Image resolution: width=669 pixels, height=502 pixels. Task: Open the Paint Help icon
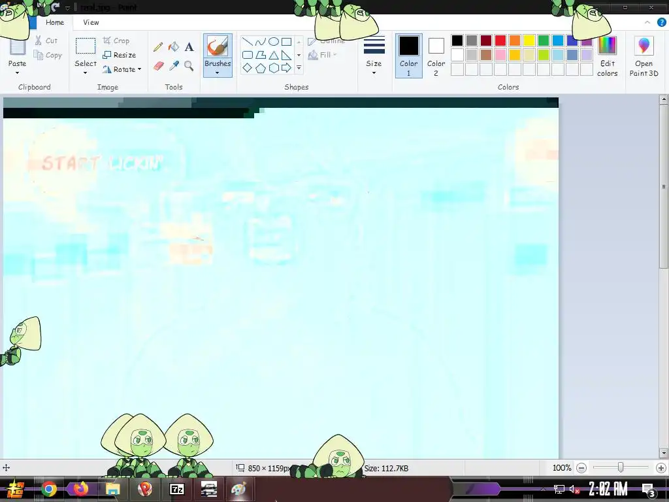[x=661, y=22]
